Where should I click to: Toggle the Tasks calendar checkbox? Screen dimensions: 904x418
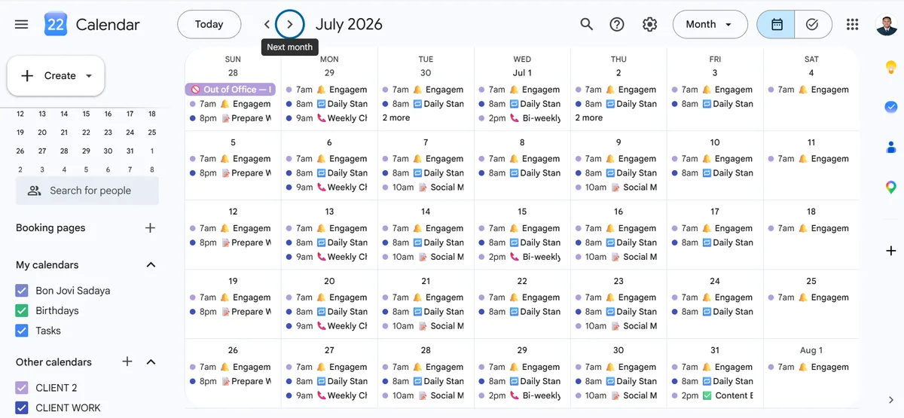[22, 330]
